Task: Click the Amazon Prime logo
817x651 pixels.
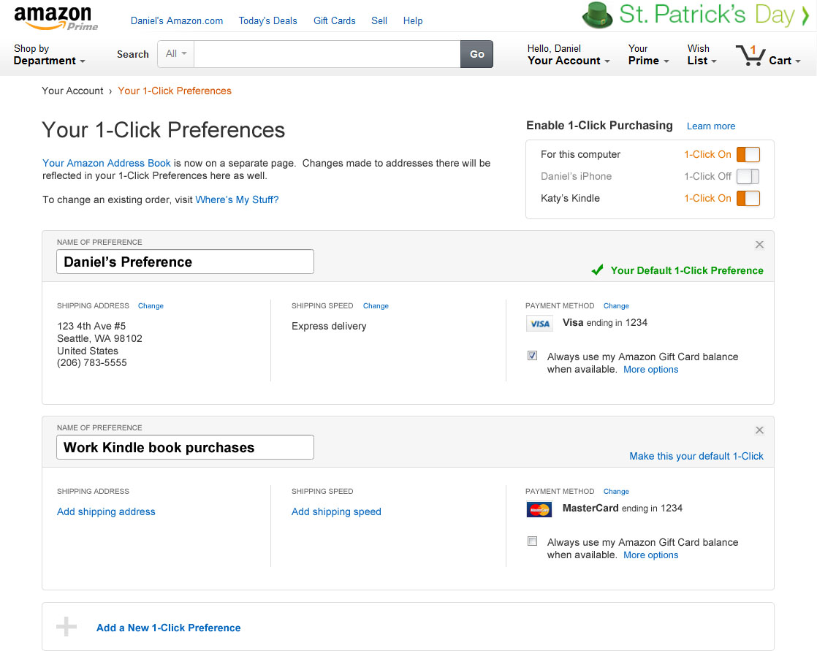Action: (x=56, y=18)
